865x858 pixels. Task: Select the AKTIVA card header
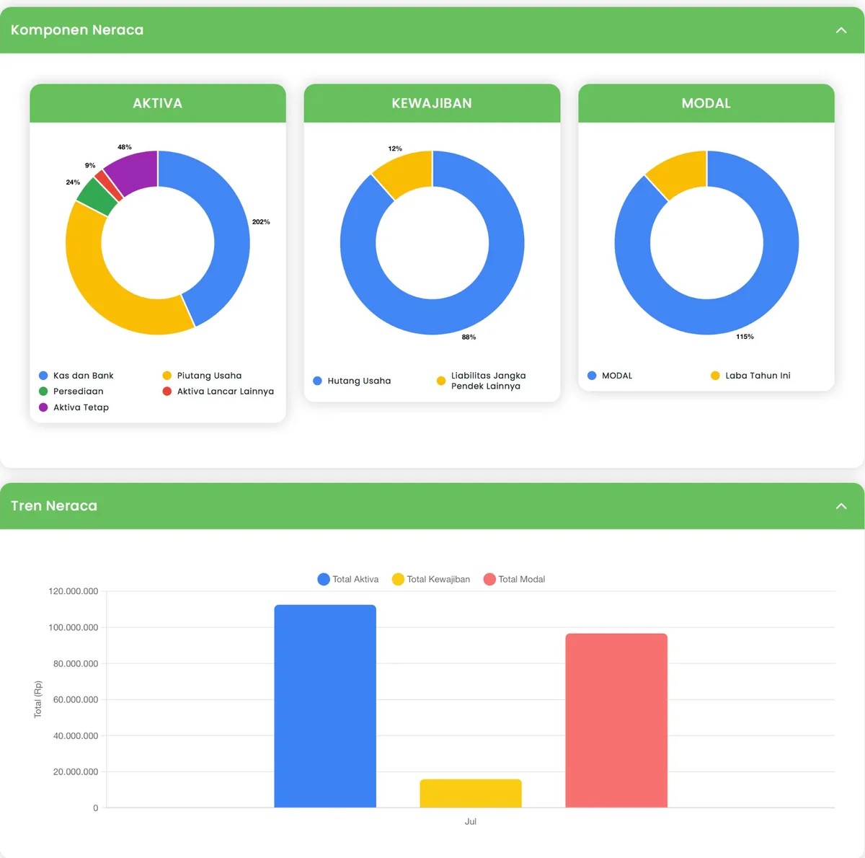tap(158, 103)
